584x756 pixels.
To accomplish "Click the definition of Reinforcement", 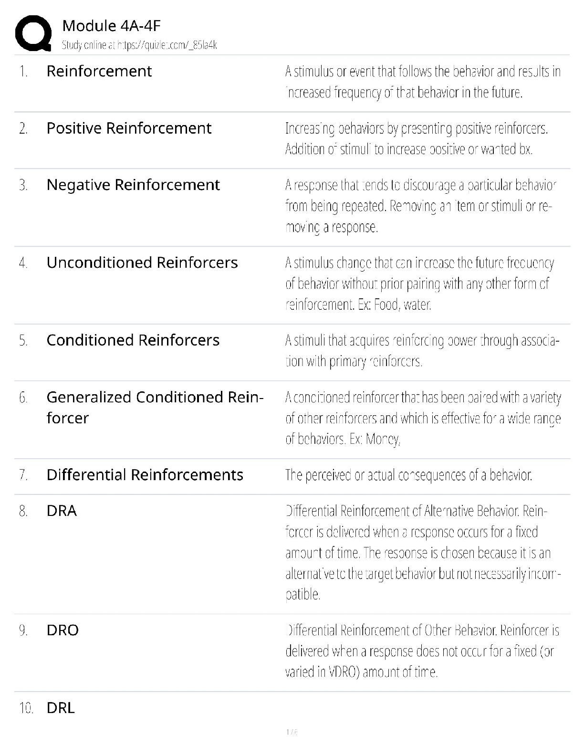I will pos(423,82).
